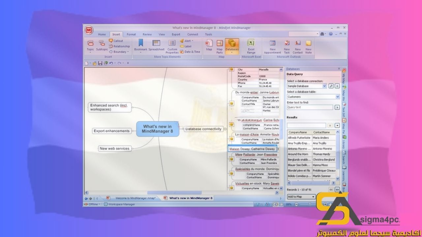422x237 pixels.
Task: Open the Search side panel tab
Action: coord(344,158)
